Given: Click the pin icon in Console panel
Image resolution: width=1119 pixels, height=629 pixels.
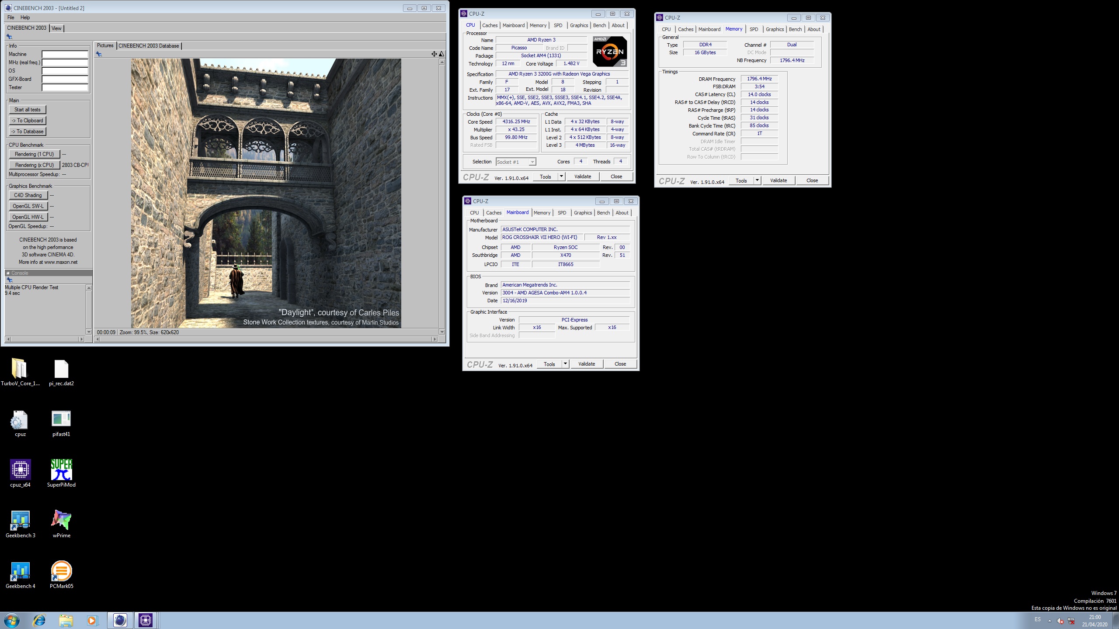Looking at the screenshot, I should click(9, 280).
